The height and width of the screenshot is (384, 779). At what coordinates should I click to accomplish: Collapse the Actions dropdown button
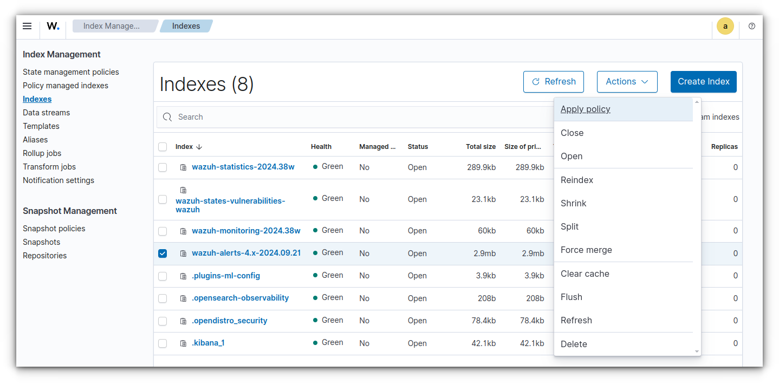(627, 82)
